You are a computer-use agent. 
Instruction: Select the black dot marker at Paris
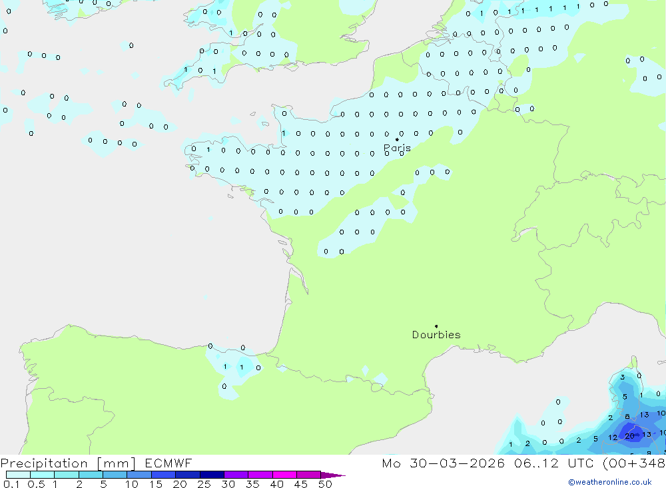click(397, 139)
